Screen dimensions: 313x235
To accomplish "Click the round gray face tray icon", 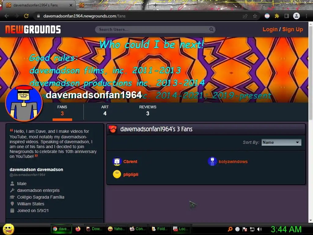I will [x=237, y=229].
